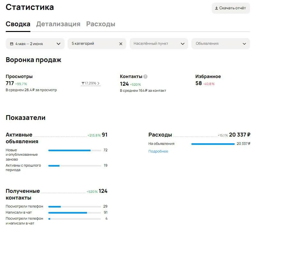The image size is (285, 259).
Task: Click the Активны с прошлого периода bar
Action: pos(75,166)
